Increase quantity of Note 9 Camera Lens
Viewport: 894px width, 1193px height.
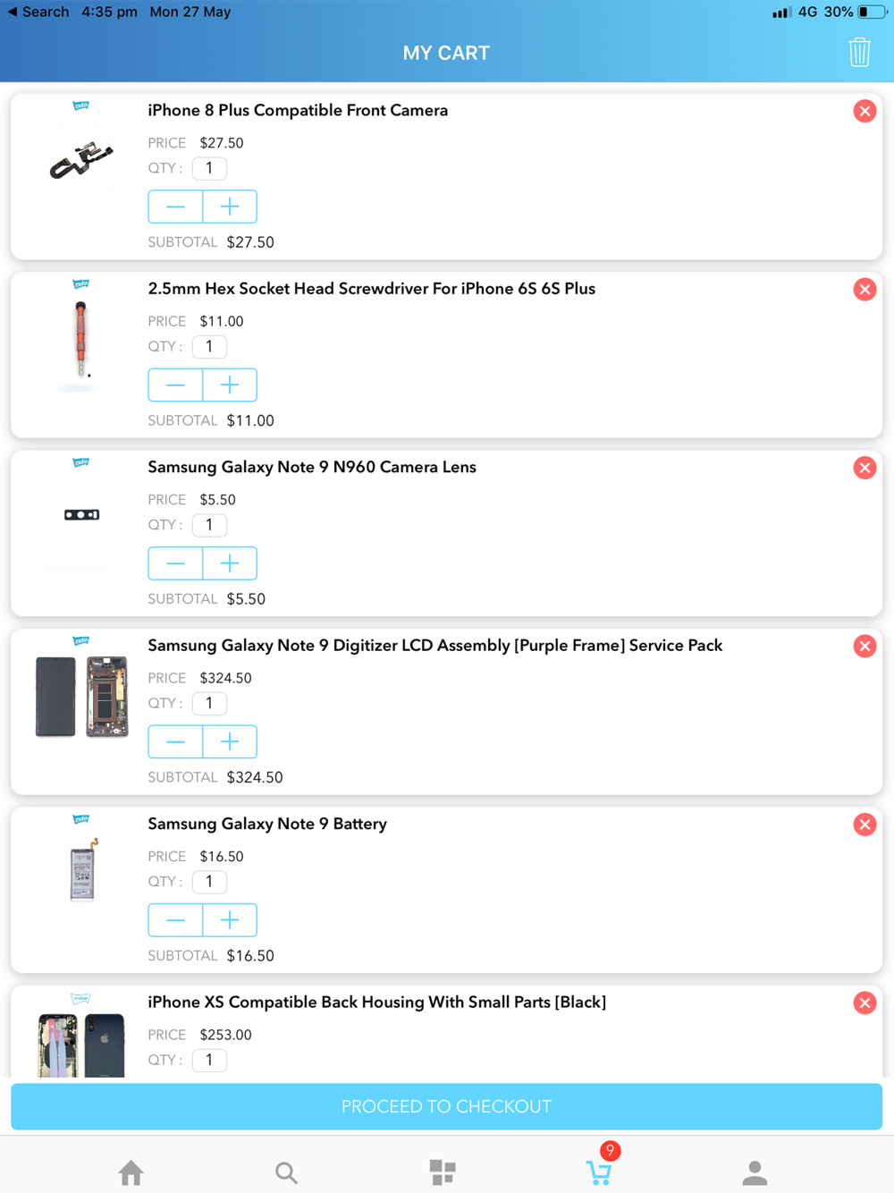pos(230,563)
